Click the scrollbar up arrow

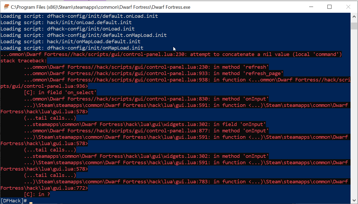click(x=354, y=16)
